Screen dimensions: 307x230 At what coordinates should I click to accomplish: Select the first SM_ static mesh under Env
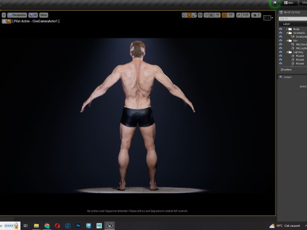coord(301,44)
